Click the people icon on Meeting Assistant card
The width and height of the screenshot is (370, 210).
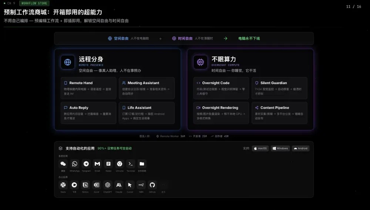coord(124,83)
